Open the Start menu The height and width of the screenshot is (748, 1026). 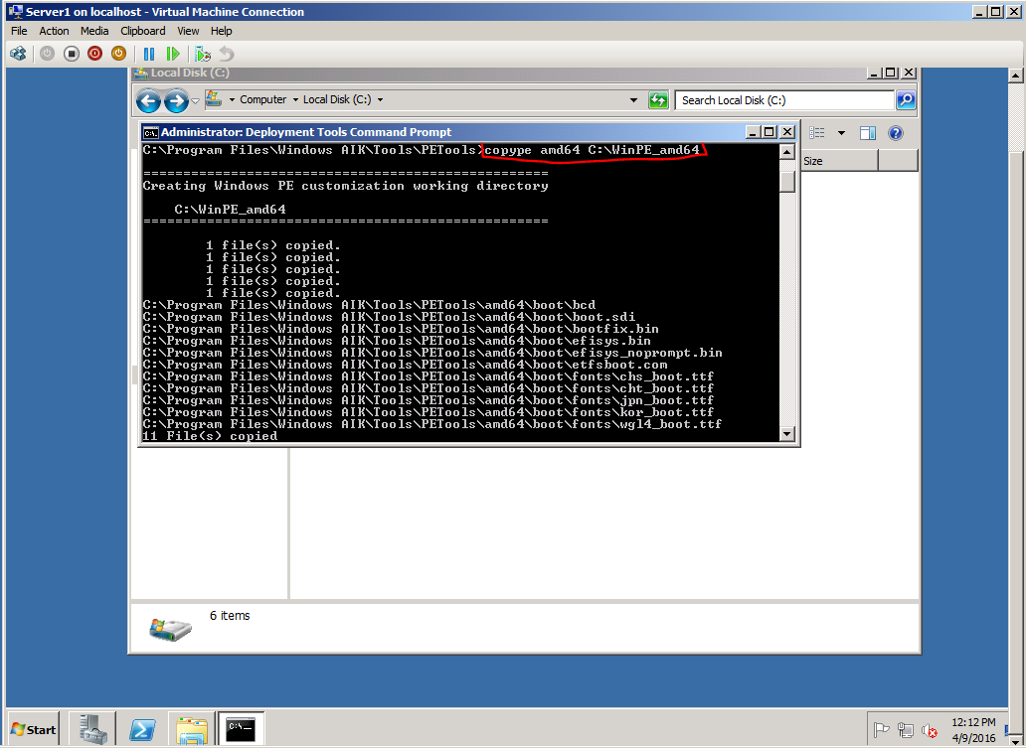pos(34,730)
